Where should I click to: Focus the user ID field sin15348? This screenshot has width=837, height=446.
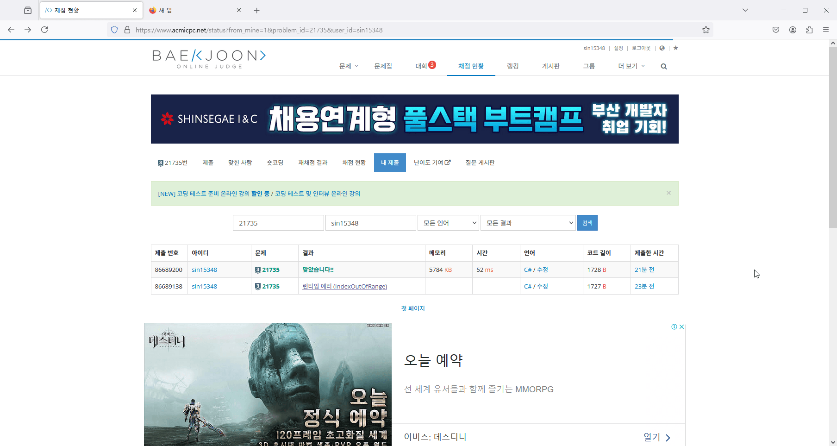click(x=371, y=223)
